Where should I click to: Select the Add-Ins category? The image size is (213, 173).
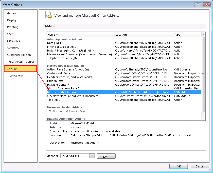[x=20, y=69]
